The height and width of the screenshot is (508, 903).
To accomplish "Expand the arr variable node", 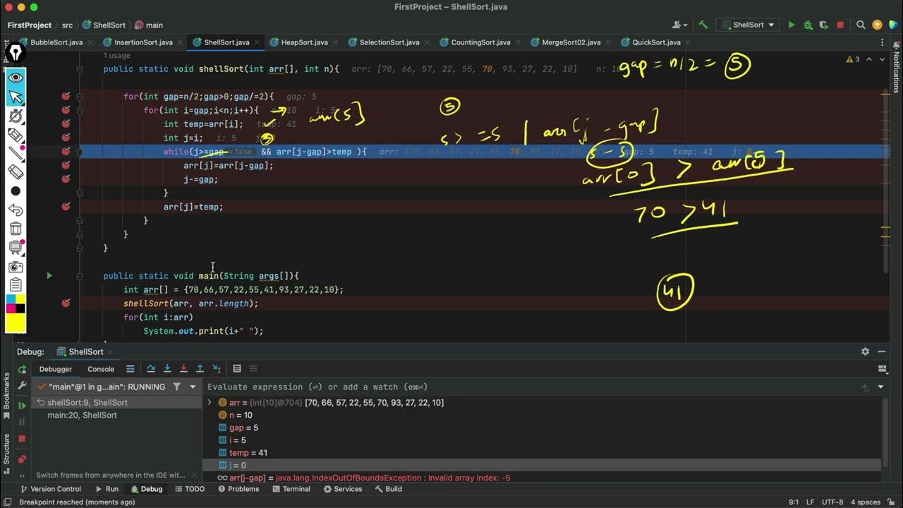I will click(210, 402).
